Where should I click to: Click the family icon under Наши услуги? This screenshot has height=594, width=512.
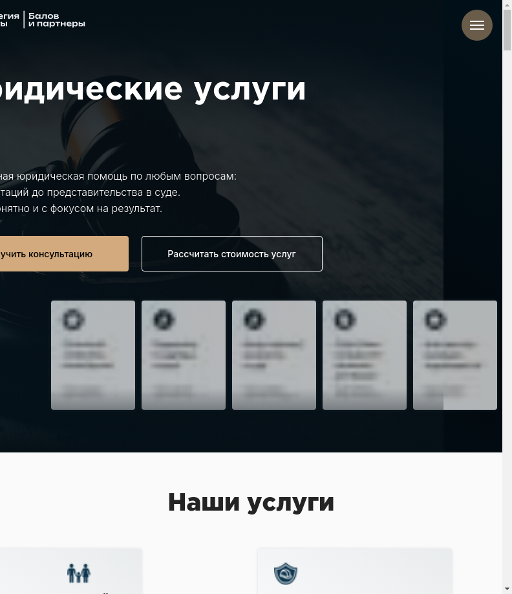point(79,573)
